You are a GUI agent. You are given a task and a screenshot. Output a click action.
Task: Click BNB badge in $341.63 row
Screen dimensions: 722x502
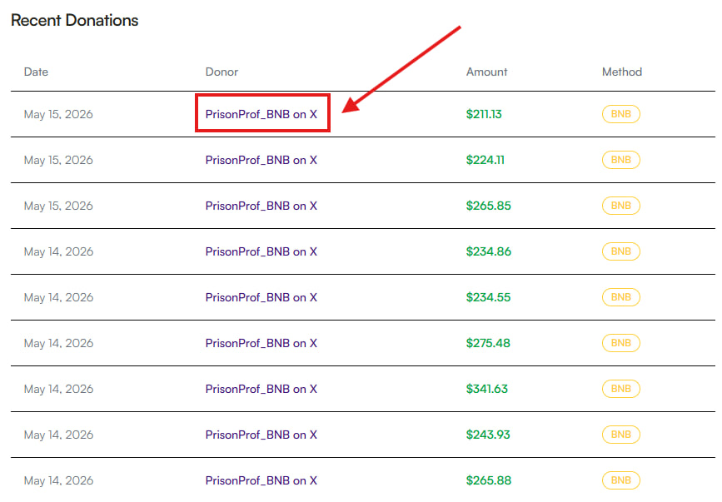pyautogui.click(x=620, y=389)
